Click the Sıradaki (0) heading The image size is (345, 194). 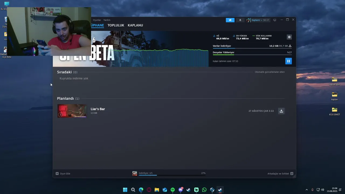click(x=67, y=72)
